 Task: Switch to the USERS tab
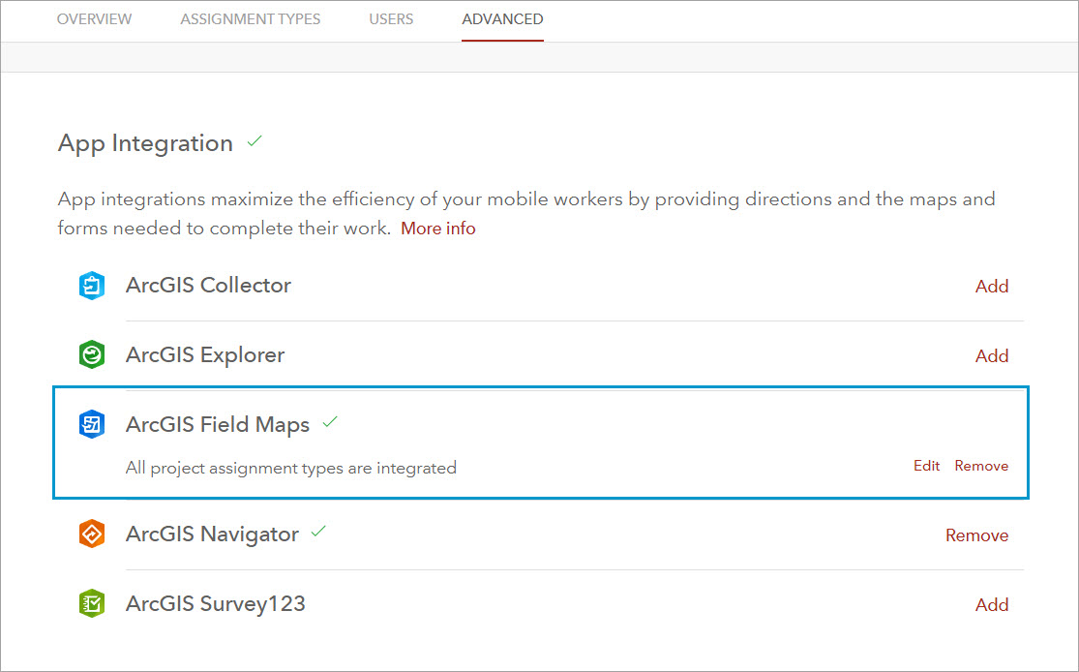click(391, 18)
